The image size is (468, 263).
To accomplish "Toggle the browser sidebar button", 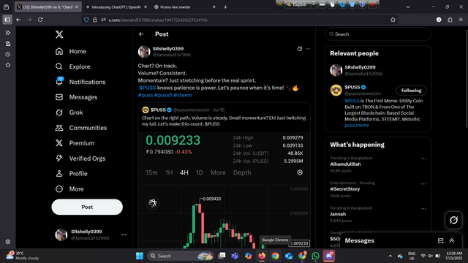I will tap(7, 20).
